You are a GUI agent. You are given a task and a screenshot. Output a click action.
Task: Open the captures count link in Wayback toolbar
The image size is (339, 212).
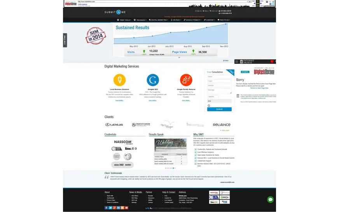click(x=82, y=4)
